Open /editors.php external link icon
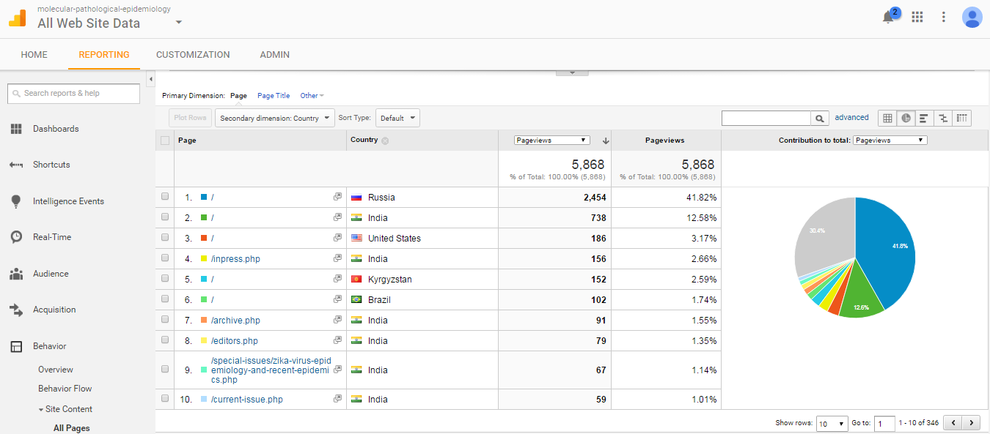 pos(337,340)
